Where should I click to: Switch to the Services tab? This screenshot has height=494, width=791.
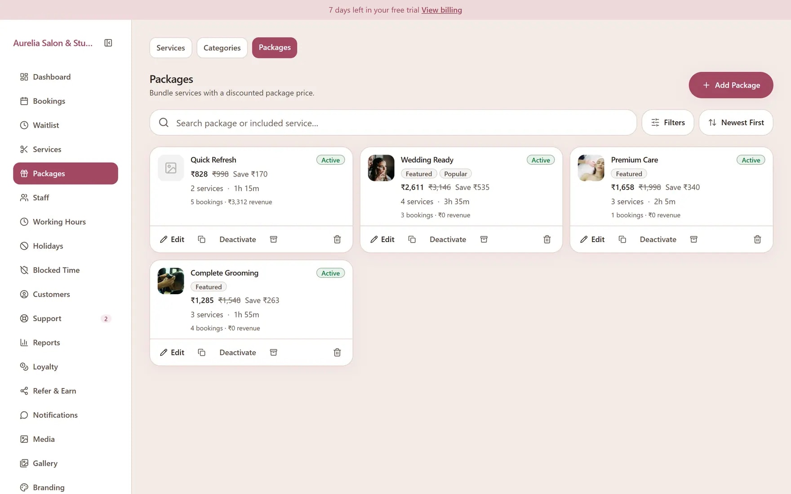(171, 48)
